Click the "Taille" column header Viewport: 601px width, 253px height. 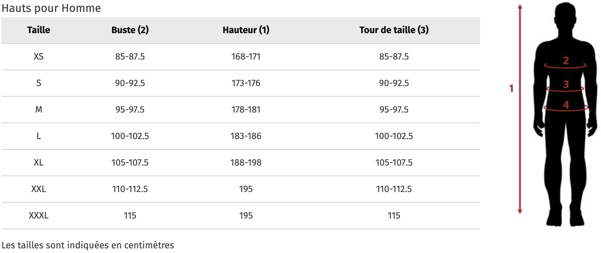[x=39, y=30]
